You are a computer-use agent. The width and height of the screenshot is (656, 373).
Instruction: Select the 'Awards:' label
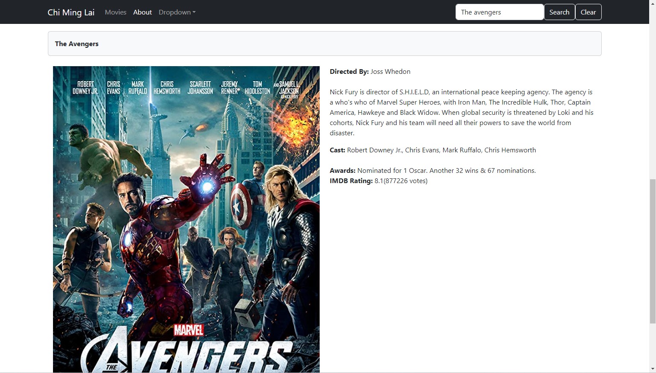point(342,170)
